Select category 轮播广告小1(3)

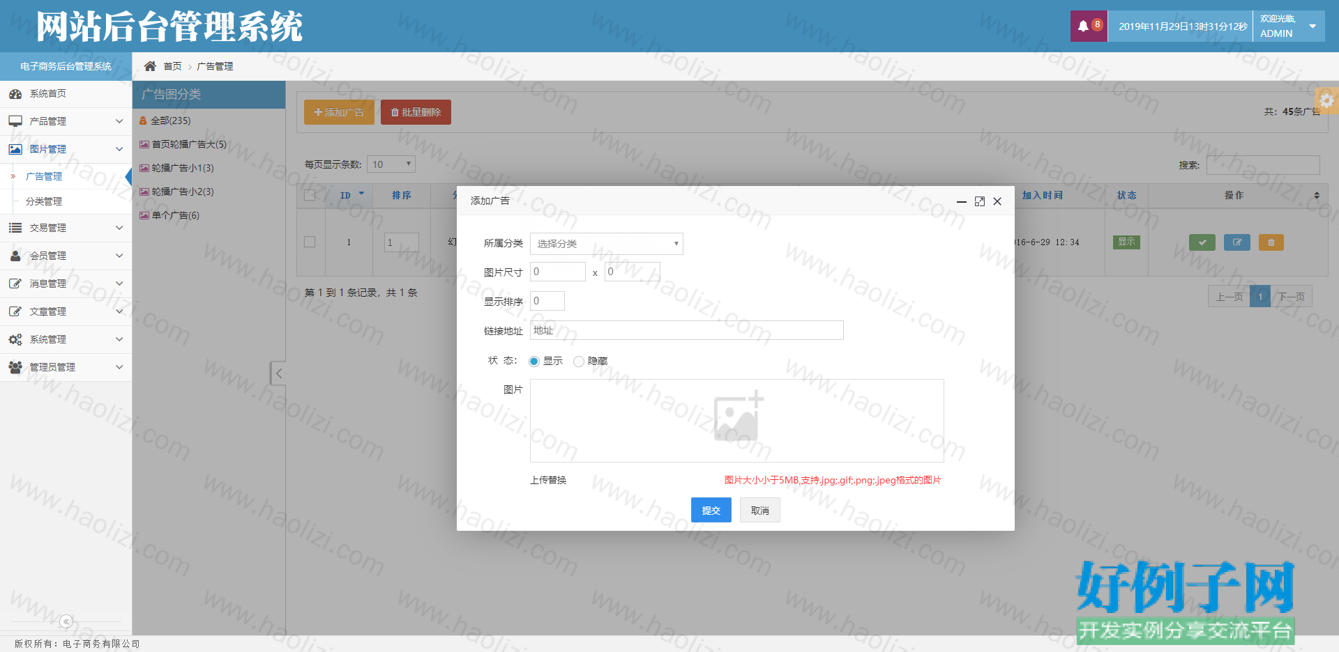pyautogui.click(x=183, y=168)
